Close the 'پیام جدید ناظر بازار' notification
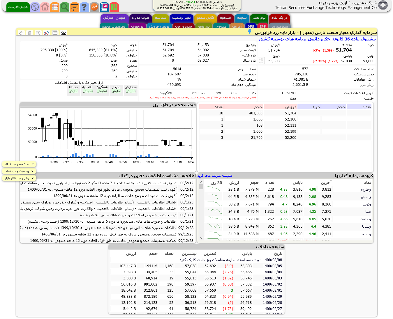Image resolution: width=393 pixels, height=319 pixels. (x=32, y=178)
